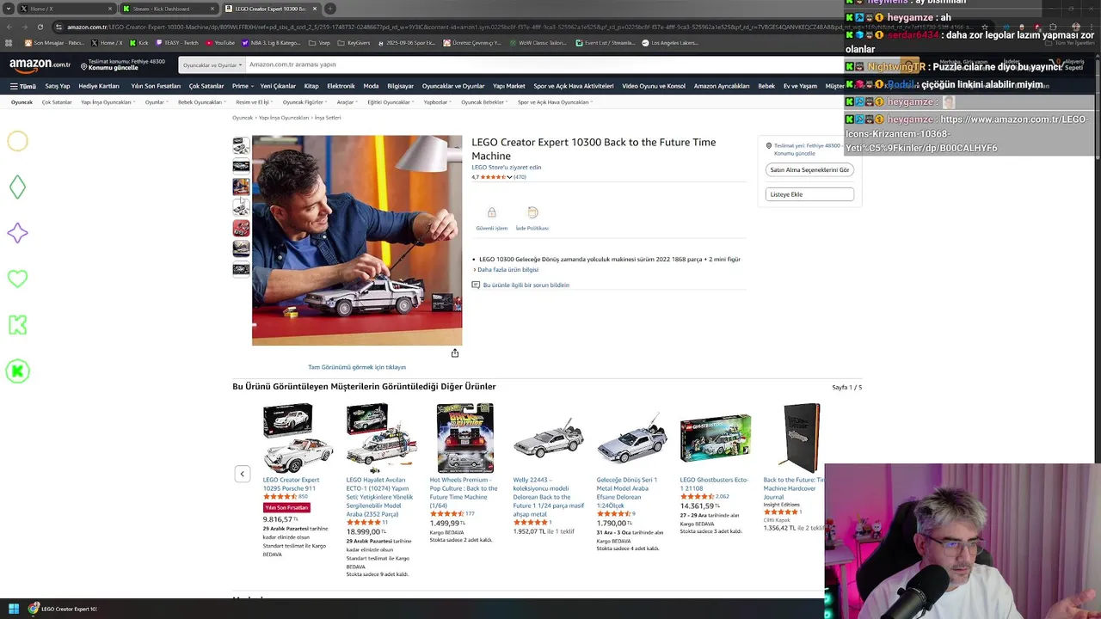Open Elektronik in nav bar
This screenshot has width=1101, height=619.
(x=341, y=86)
